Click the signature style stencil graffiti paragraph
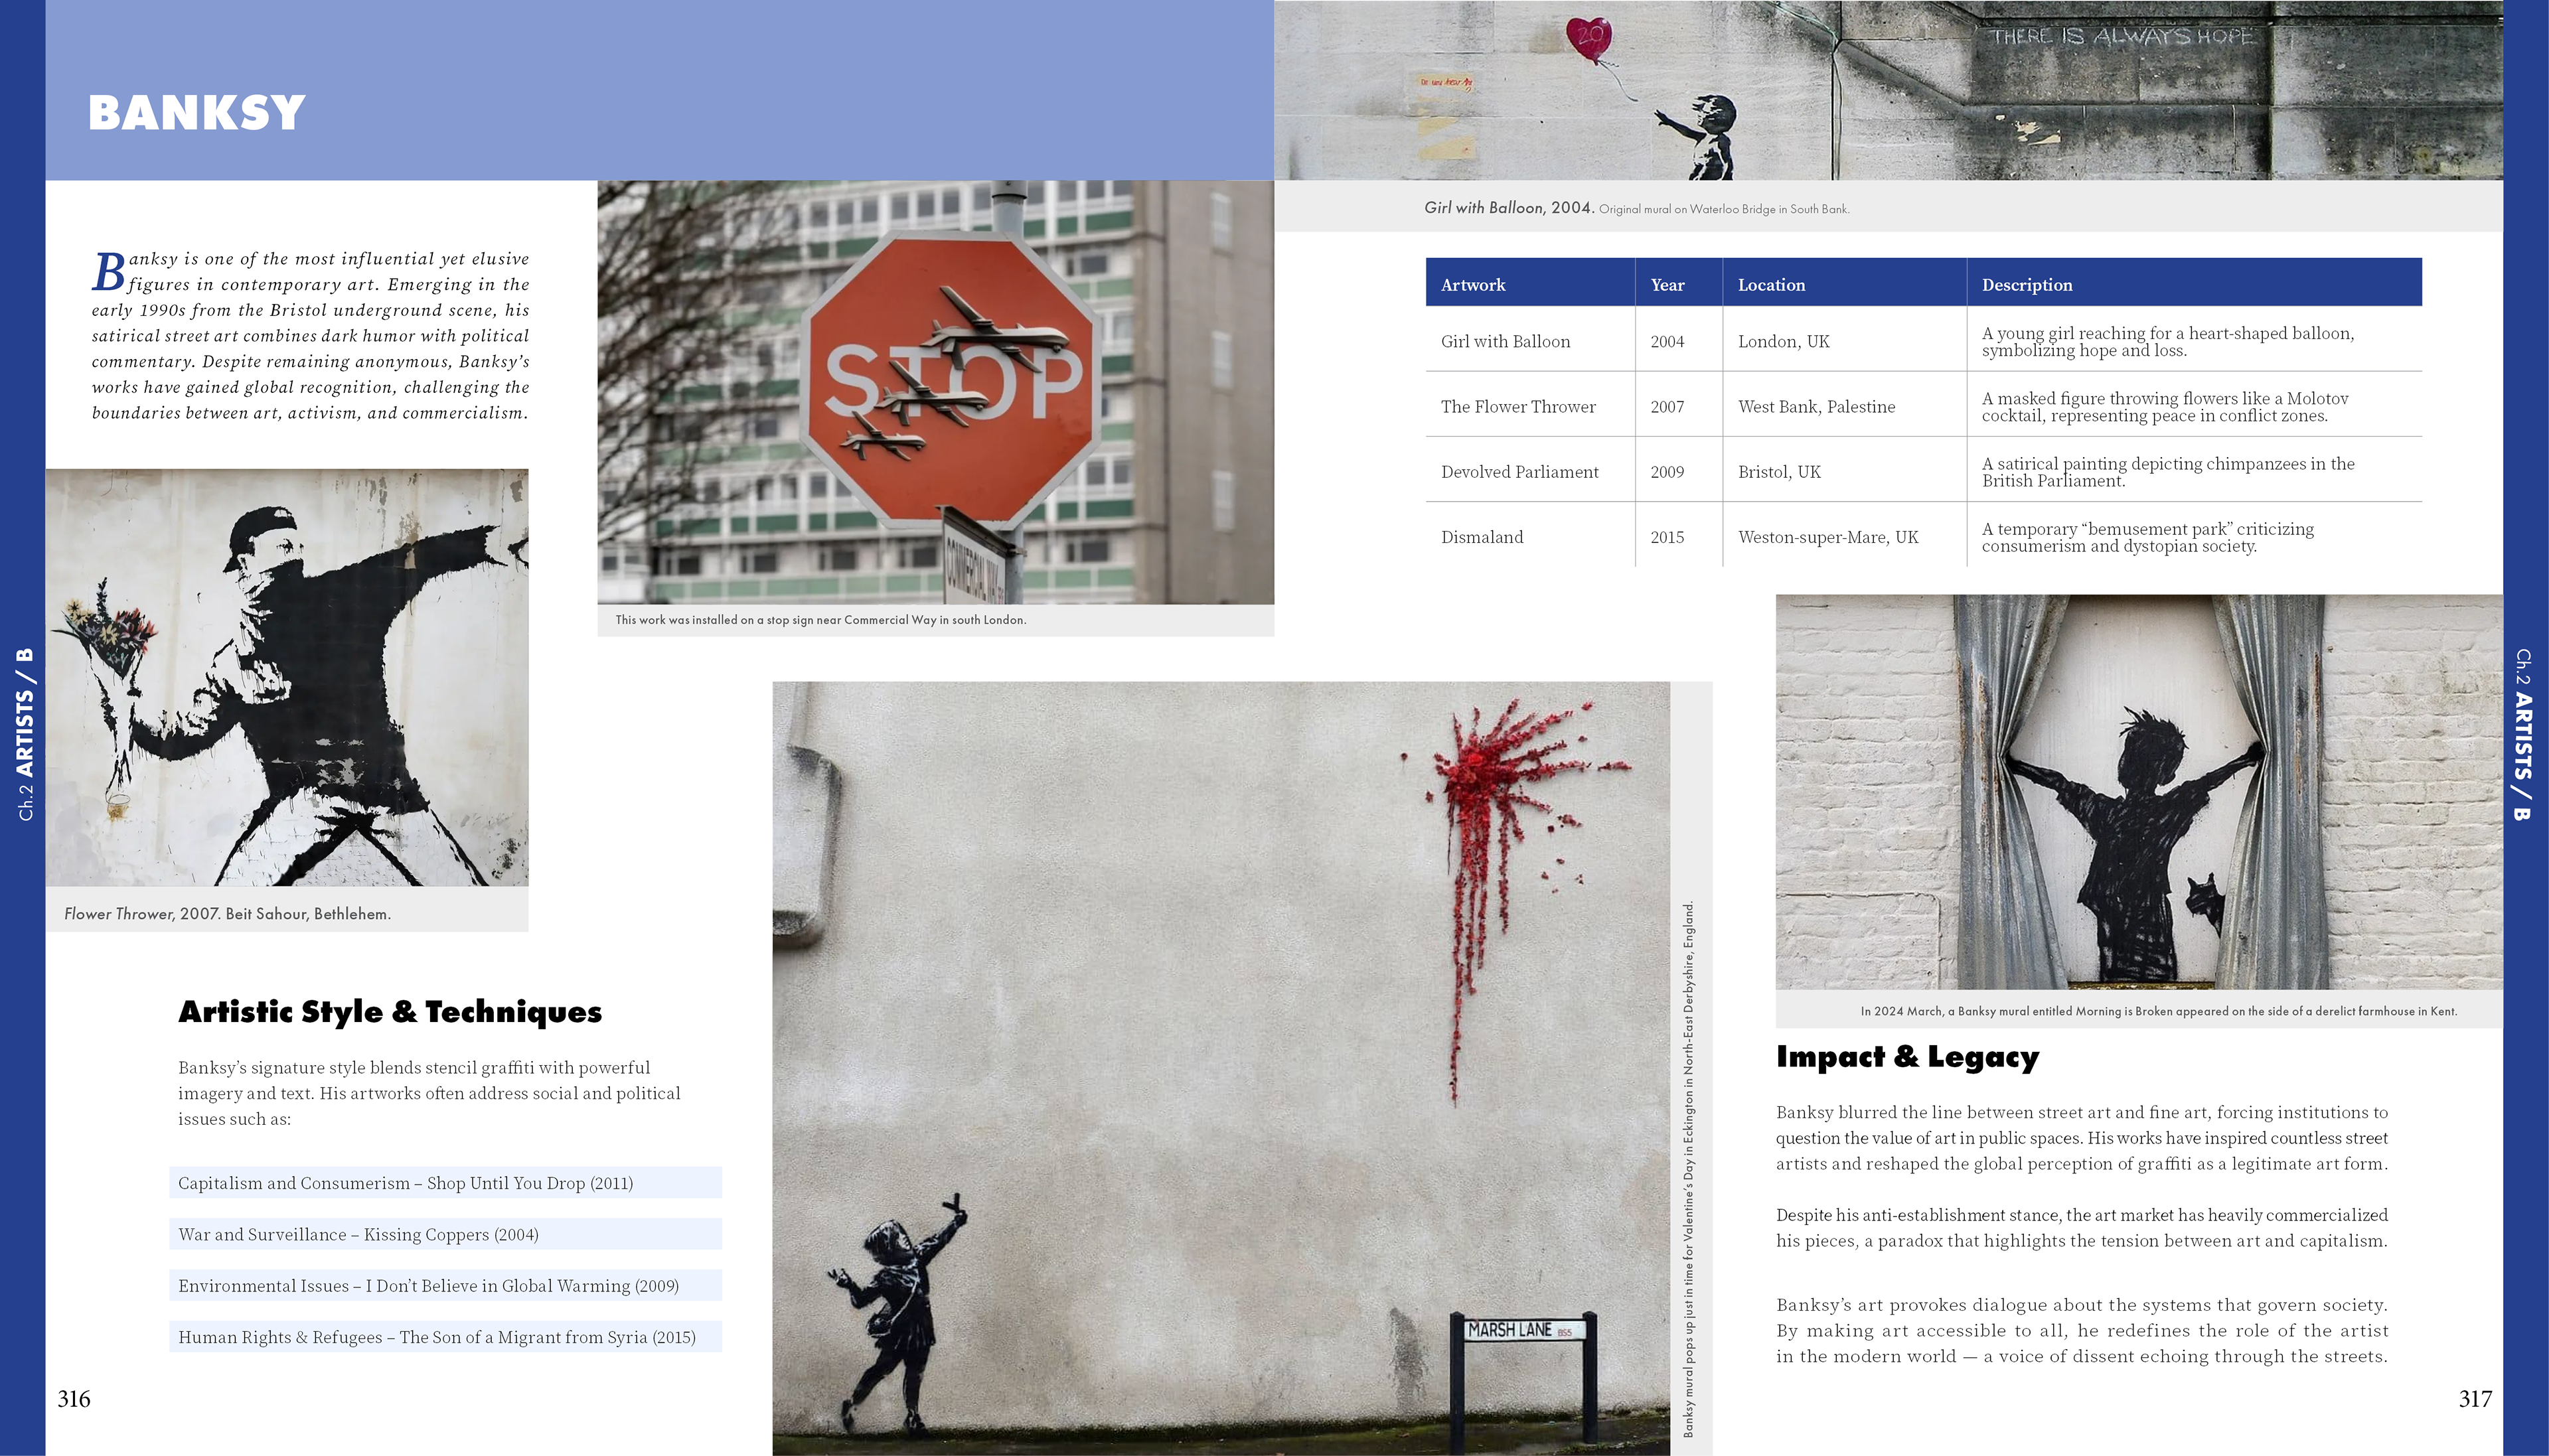2549x1456 pixels. (429, 1093)
